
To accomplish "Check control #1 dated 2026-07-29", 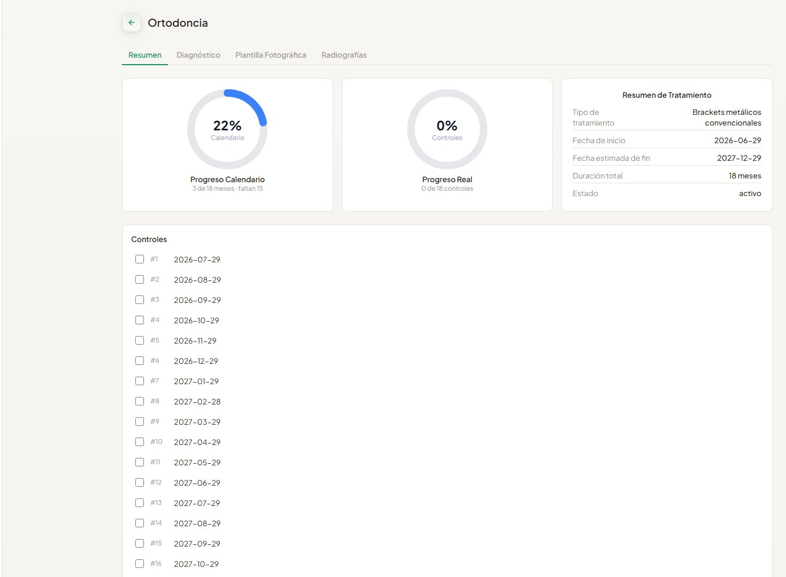I will [x=140, y=259].
